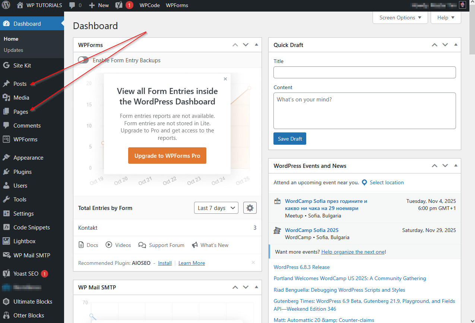Click the Quick Draft Title input field
Screen dimensions: 475x323
coord(364,72)
